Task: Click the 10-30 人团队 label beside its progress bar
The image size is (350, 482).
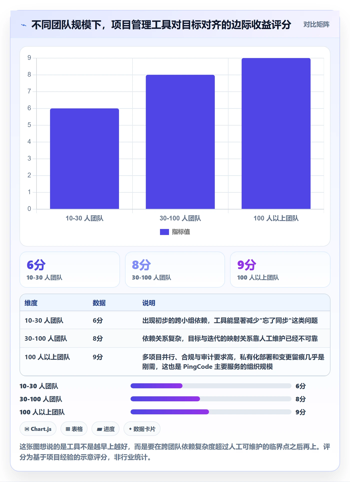Action: 39,386
